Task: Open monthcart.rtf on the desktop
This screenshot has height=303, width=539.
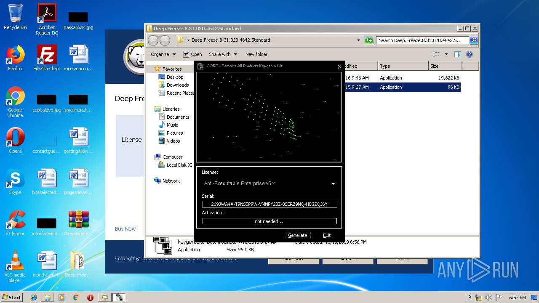Action: [x=47, y=264]
